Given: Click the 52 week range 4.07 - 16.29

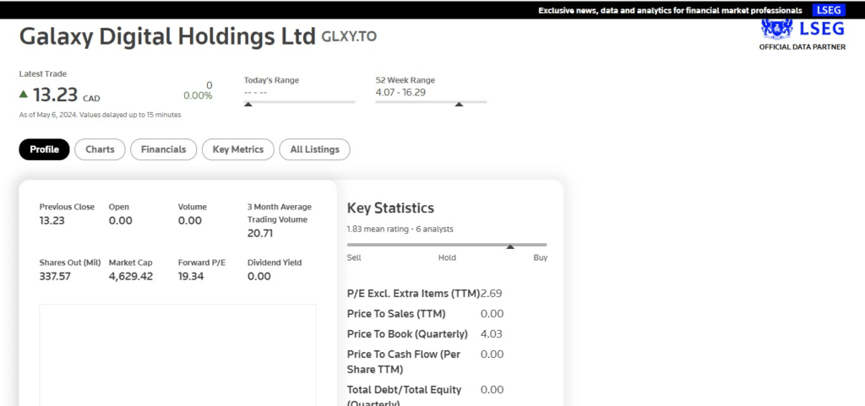Looking at the screenshot, I should coord(400,93).
